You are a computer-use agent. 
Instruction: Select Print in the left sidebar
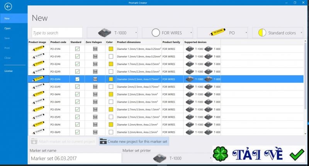point(14,48)
